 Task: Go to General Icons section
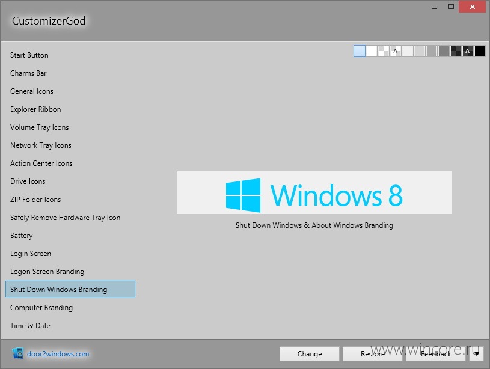pyautogui.click(x=31, y=91)
